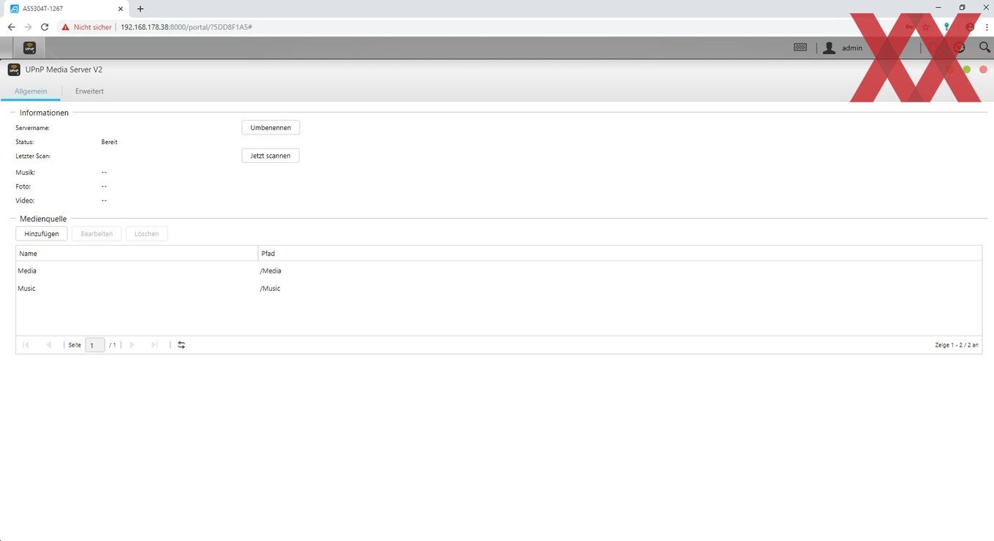Open the Erweitert tab
The image size is (994, 541).
pyautogui.click(x=89, y=91)
